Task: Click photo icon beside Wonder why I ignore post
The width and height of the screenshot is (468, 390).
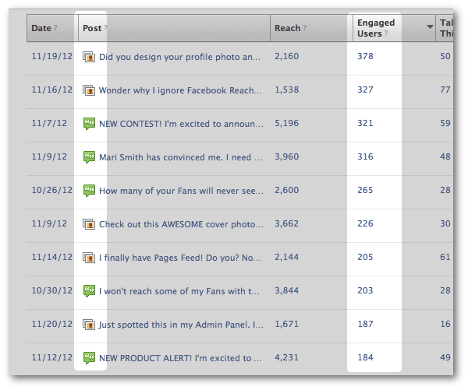Action: point(89,90)
